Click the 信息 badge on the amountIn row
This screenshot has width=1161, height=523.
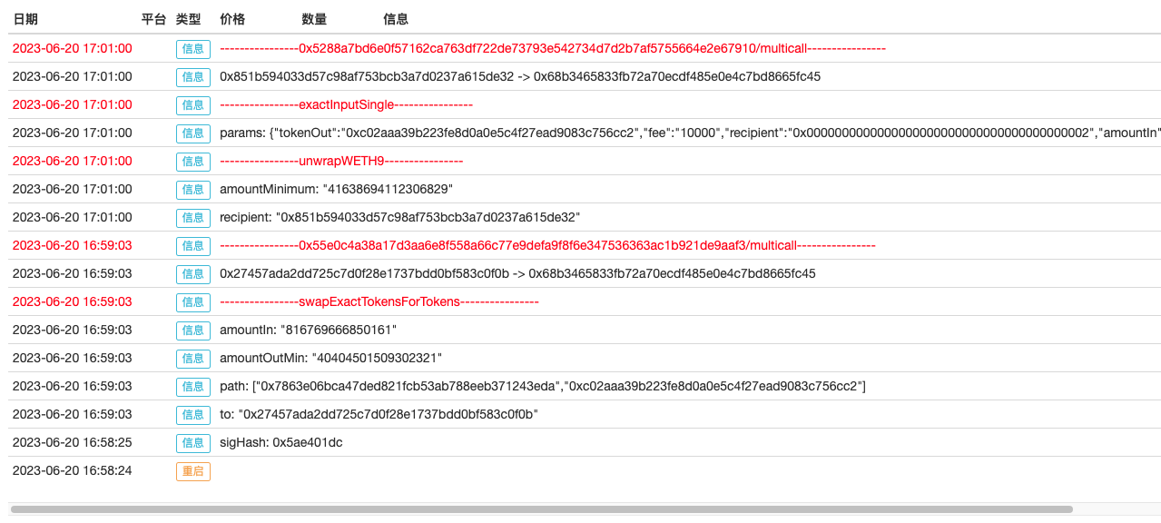click(x=192, y=331)
